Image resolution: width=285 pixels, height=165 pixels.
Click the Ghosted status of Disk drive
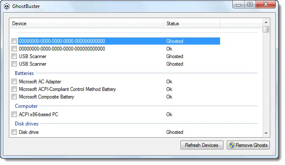pyautogui.click(x=175, y=132)
